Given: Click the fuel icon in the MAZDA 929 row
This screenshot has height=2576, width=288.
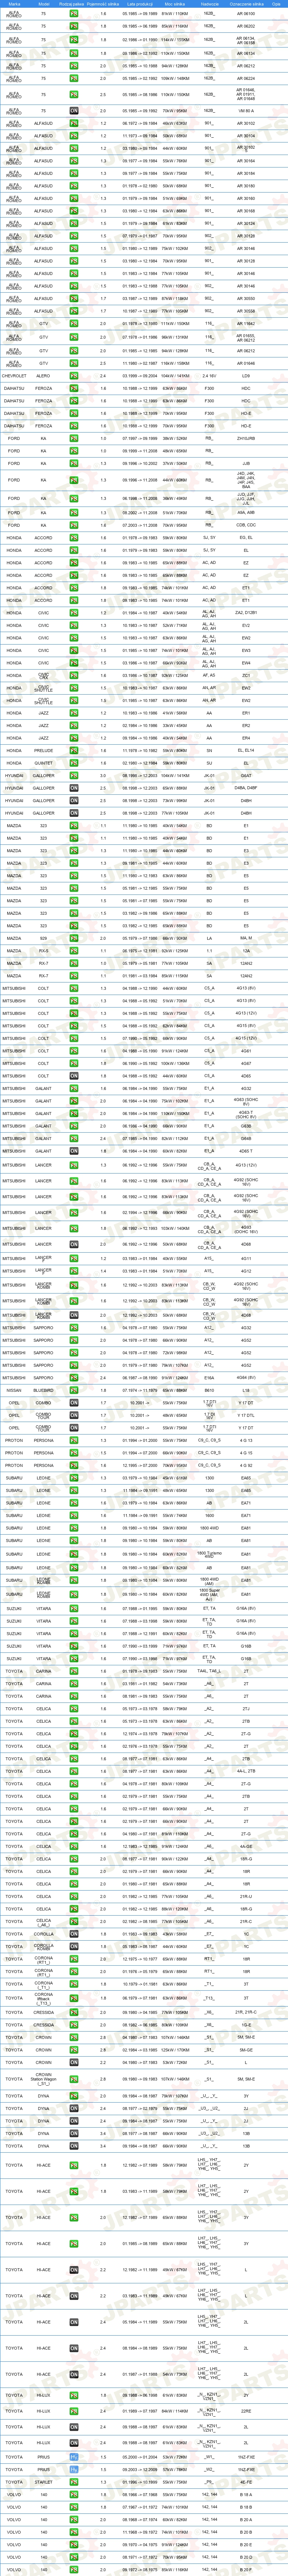Looking at the screenshot, I should (74, 938).
